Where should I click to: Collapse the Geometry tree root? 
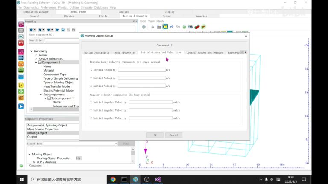click(32, 51)
